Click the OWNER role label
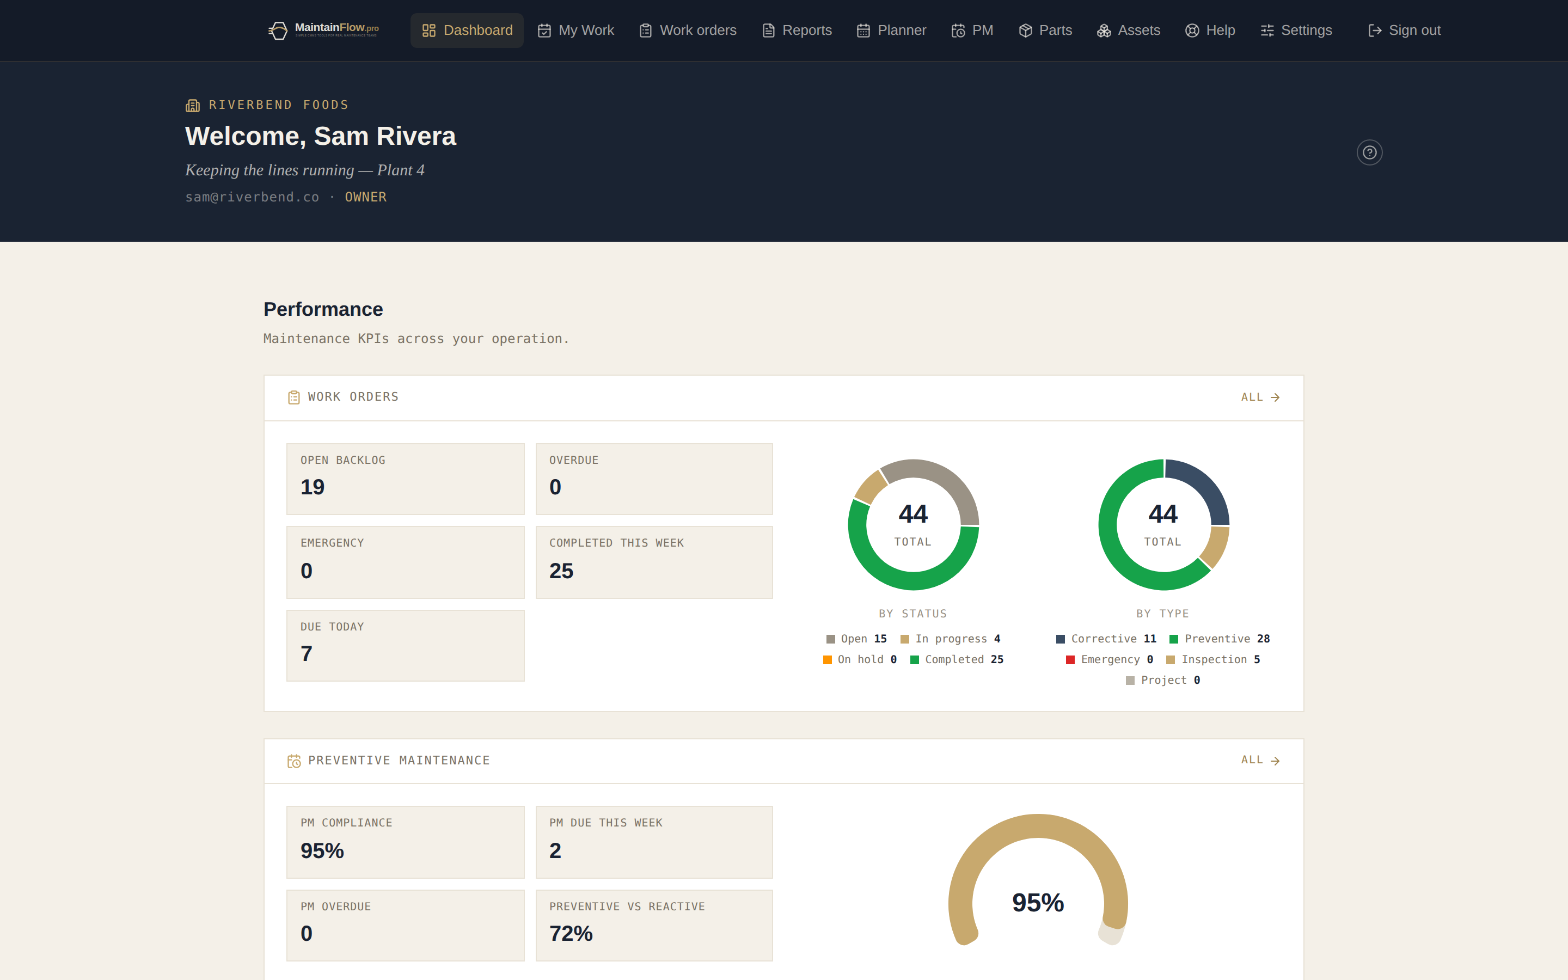1568x980 pixels. tap(365, 197)
